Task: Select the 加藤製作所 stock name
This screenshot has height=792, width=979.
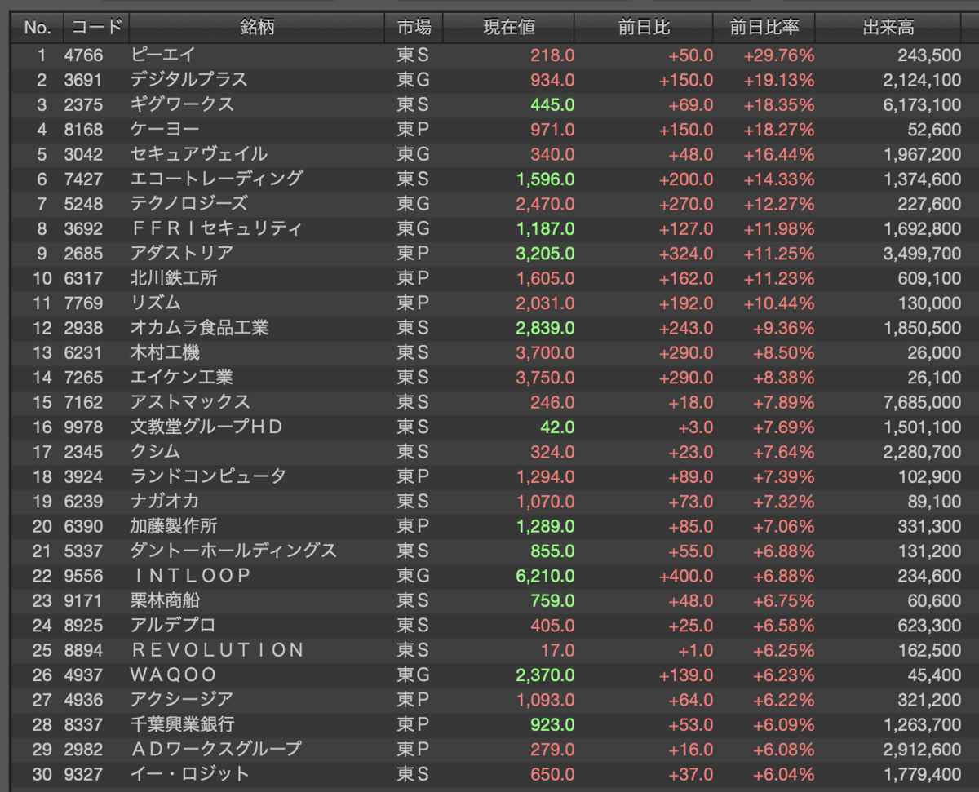Action: pos(174,526)
